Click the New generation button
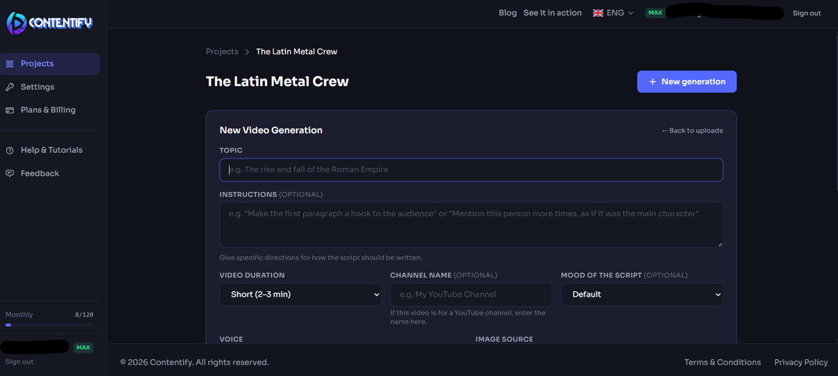The height and width of the screenshot is (376, 838). [687, 81]
